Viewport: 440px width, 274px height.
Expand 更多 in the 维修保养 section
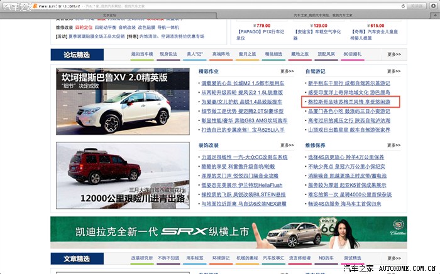[393, 145]
